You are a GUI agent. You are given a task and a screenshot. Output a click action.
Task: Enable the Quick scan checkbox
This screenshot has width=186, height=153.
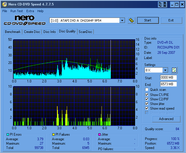point(147,90)
